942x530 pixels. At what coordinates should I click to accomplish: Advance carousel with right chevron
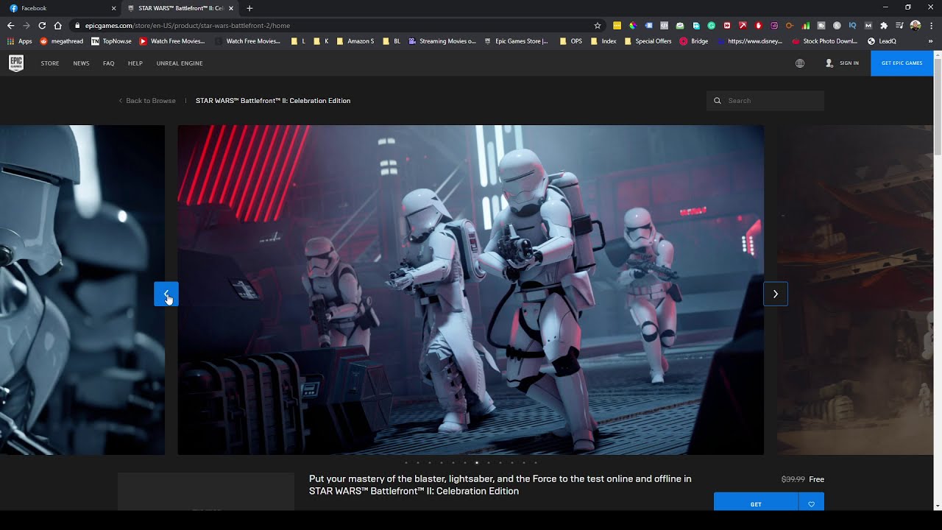[776, 294]
